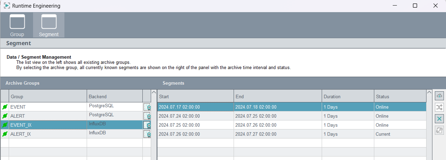Select segment starting 2024.07.26 02:00:00
The height and width of the screenshot is (160, 446).
coord(292,134)
